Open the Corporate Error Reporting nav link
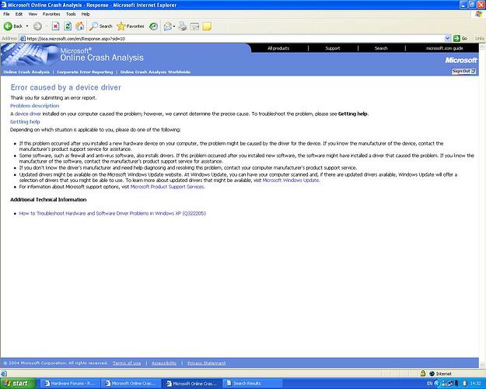 tap(85, 72)
